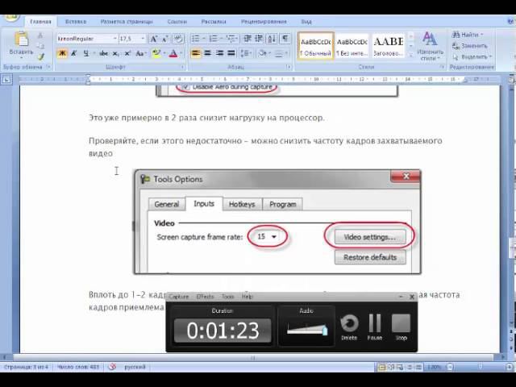
Task: Open recorder Capture menu
Action: point(179,297)
